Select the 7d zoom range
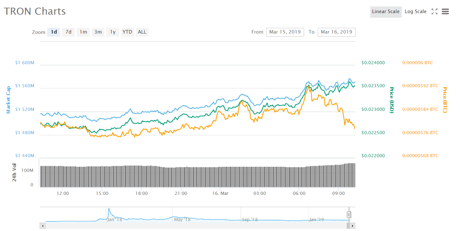460x231 pixels. [x=68, y=32]
